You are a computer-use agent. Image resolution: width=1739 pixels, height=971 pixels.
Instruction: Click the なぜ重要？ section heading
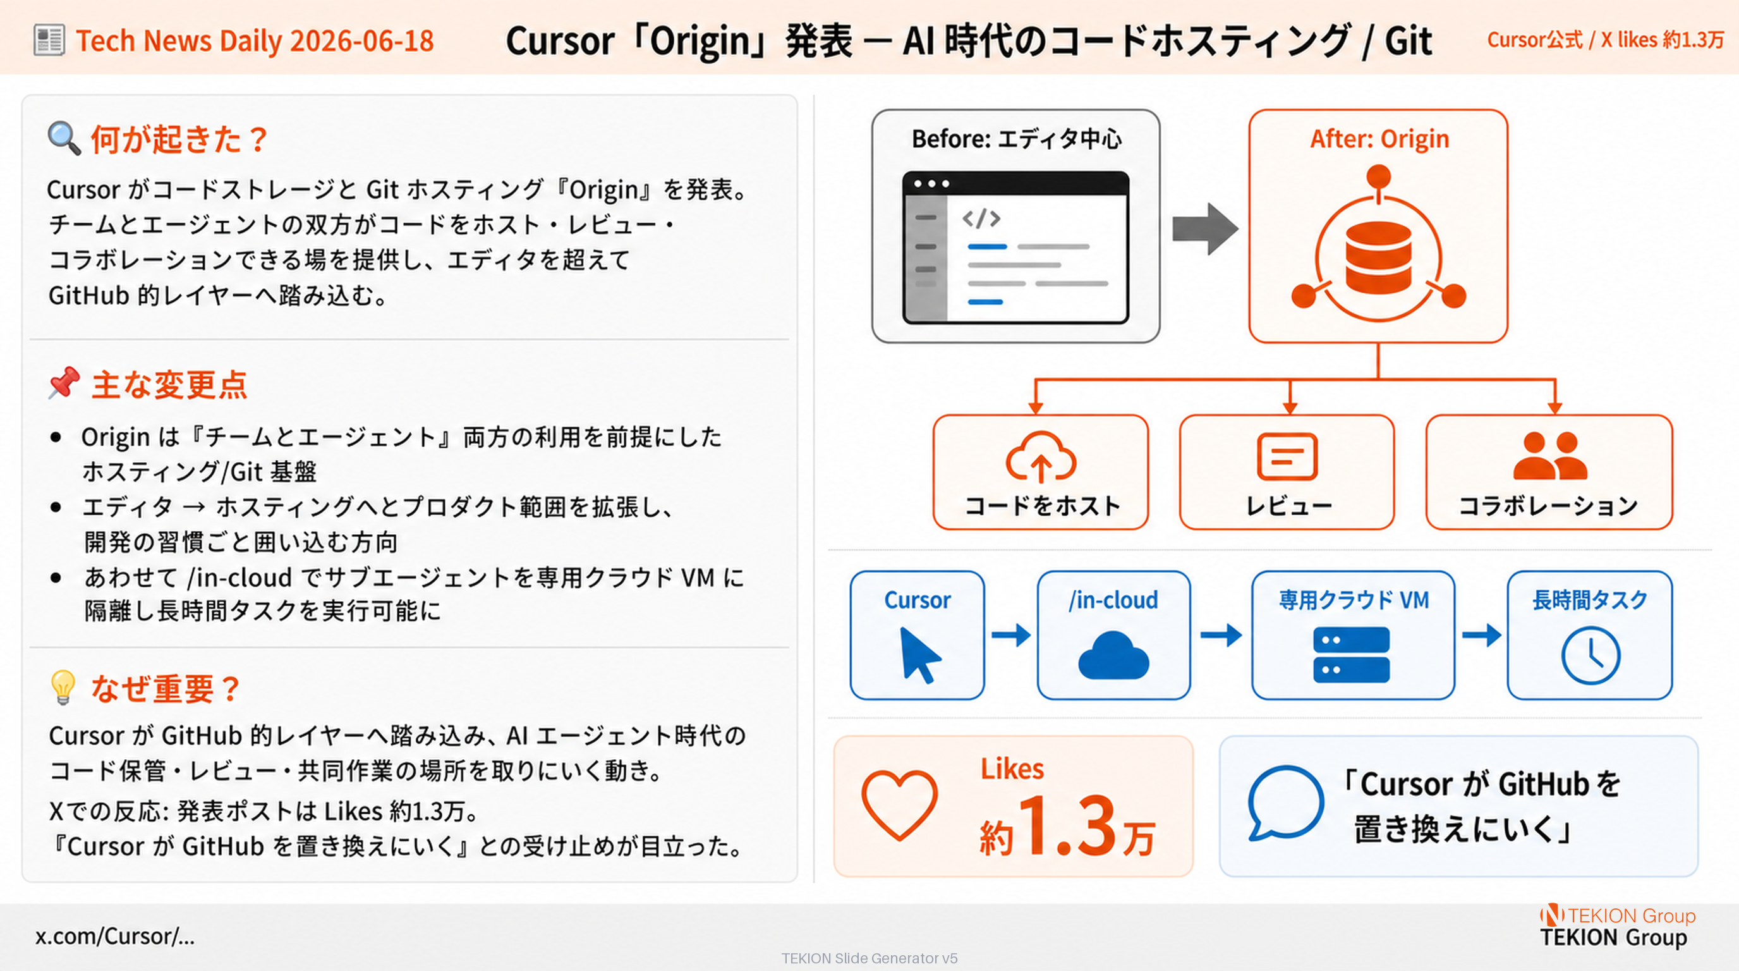pyautogui.click(x=166, y=689)
